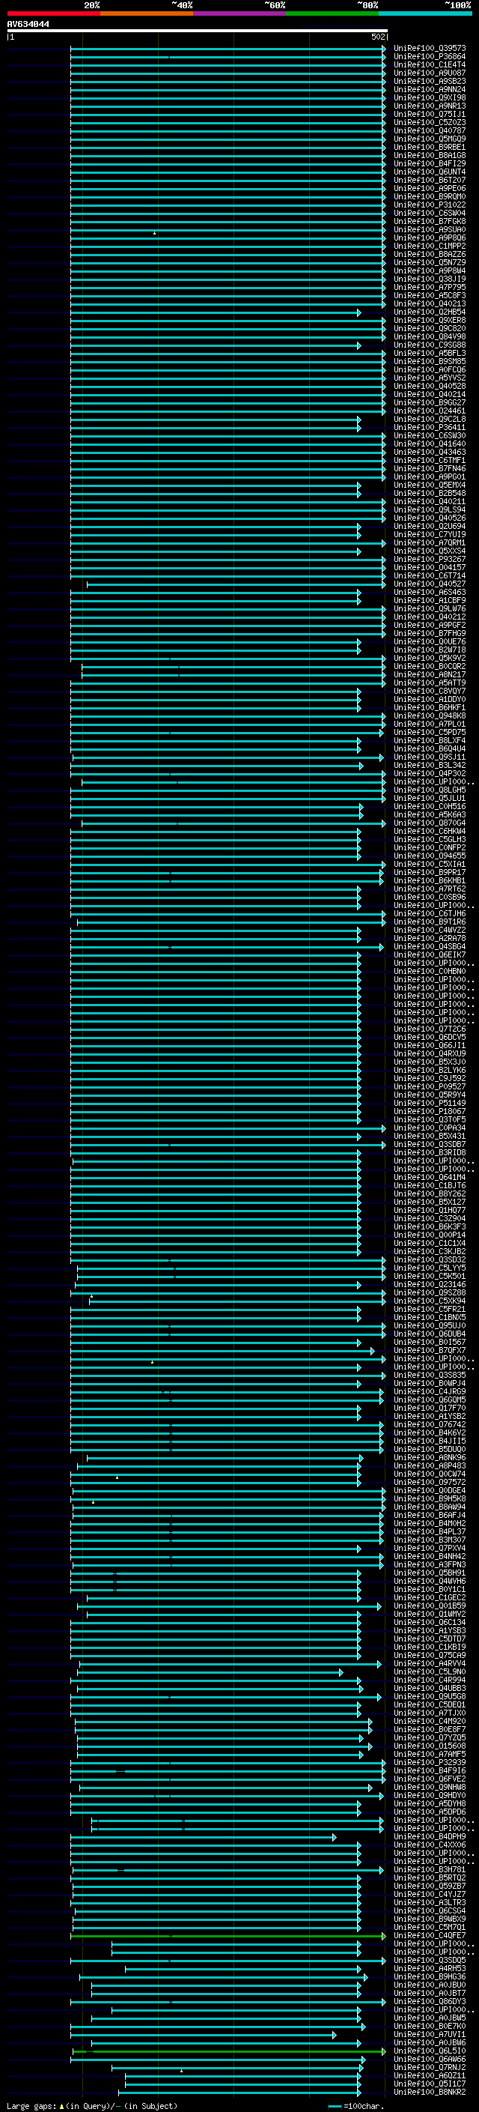Click the query end position 502
Viewport: 479px width, 2112px height.
point(377,37)
